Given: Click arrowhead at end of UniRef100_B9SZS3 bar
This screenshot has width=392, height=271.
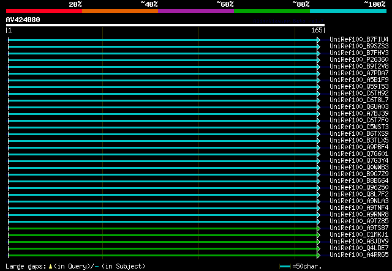Looking at the screenshot, I should pyautogui.click(x=318, y=46).
